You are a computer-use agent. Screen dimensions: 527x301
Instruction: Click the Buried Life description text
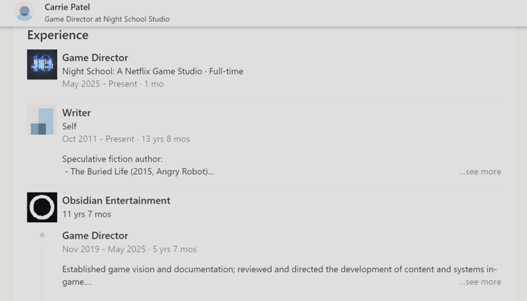tap(139, 171)
